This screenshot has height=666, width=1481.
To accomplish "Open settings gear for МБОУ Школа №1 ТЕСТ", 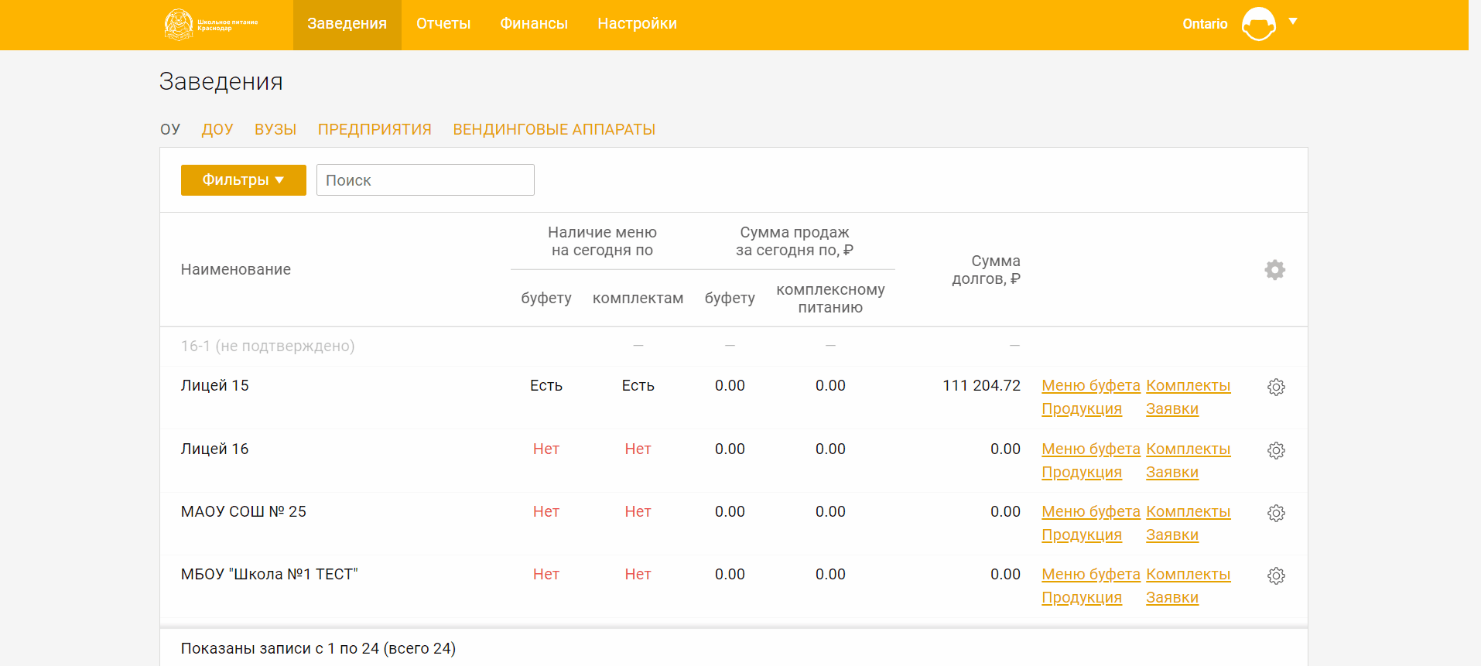I will (x=1276, y=575).
